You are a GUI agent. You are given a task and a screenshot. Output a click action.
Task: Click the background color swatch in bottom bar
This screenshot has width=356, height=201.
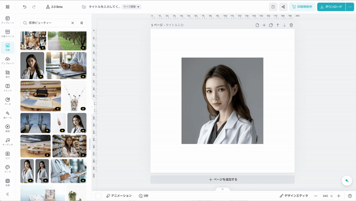coord(98,196)
